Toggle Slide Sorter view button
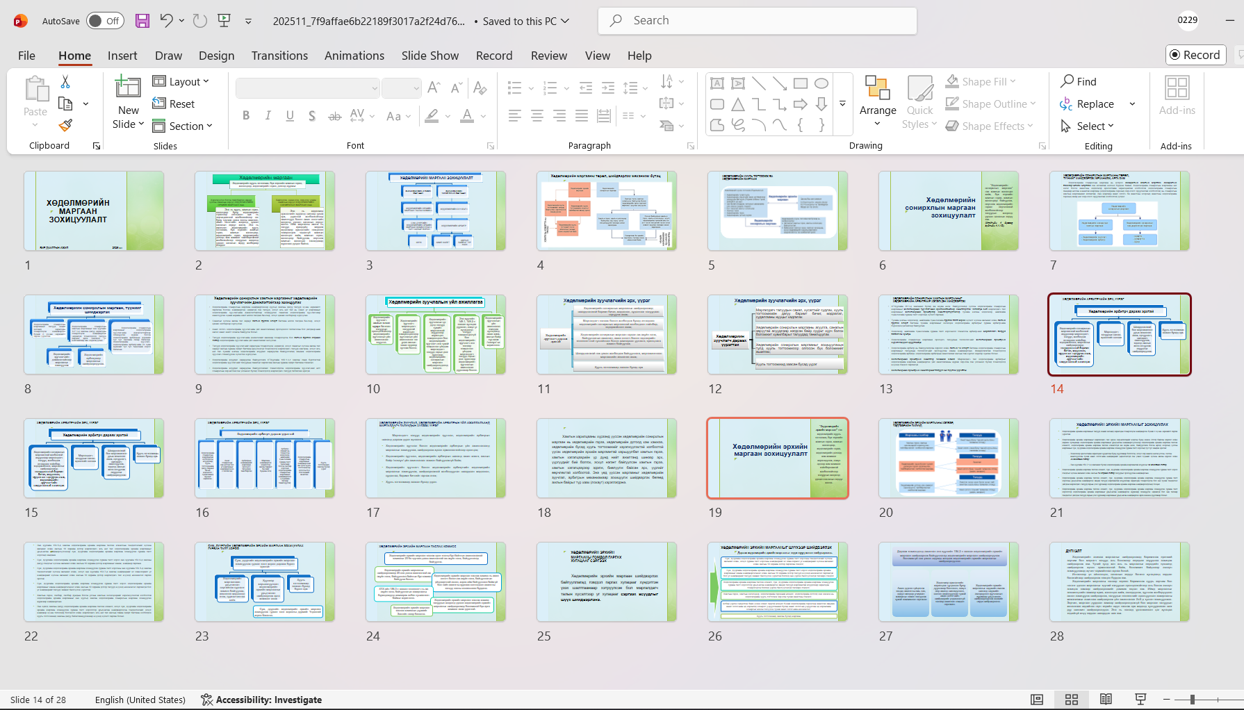Viewport: 1244px width, 710px height. [1072, 700]
